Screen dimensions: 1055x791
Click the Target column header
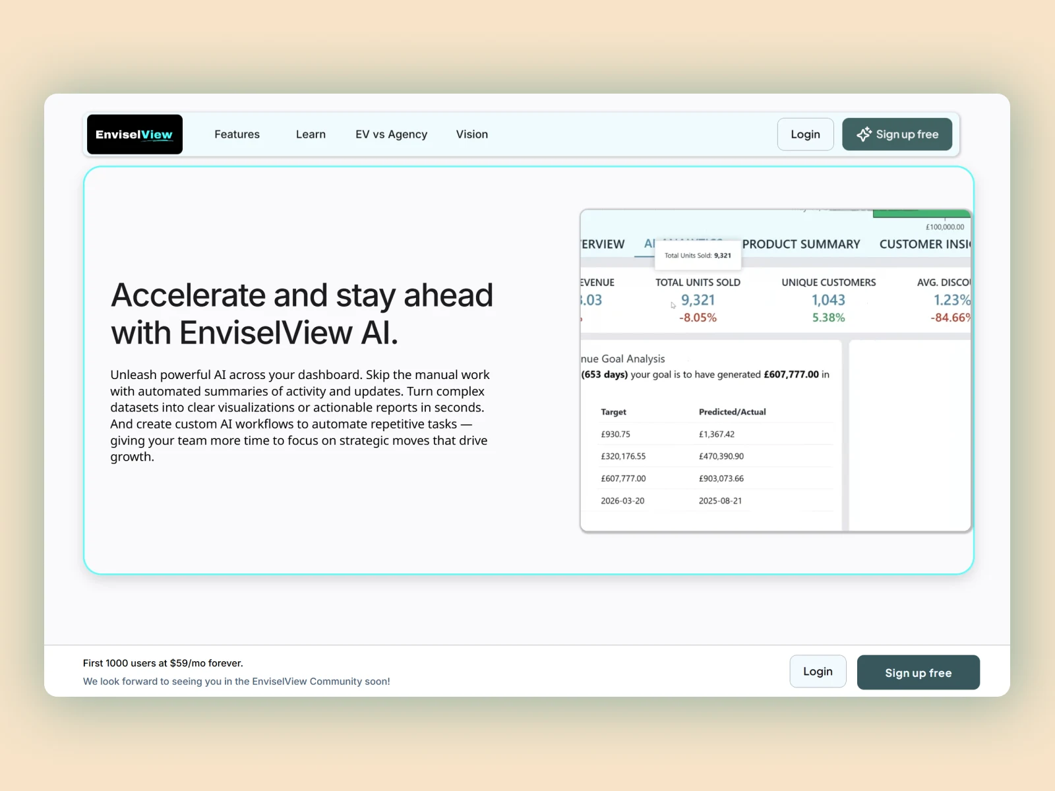(x=613, y=412)
